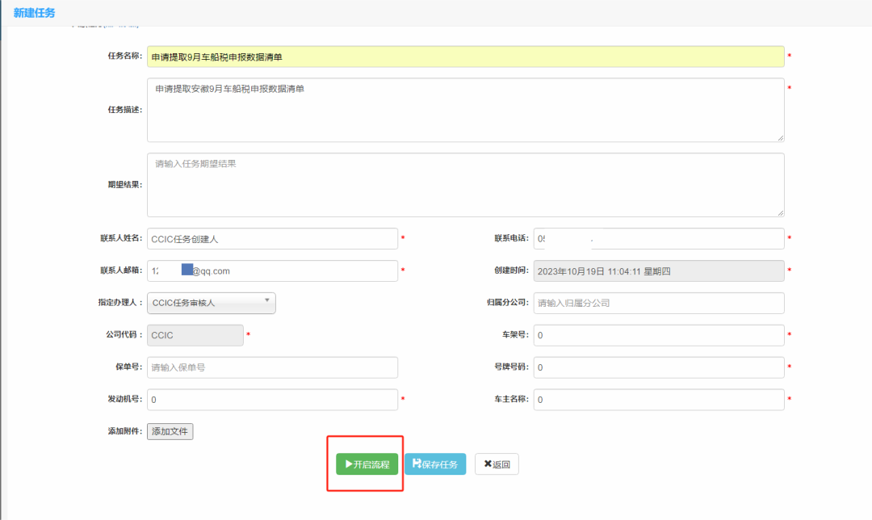Focus the 保单号 input field
Screen dimensions: 872x520
(x=272, y=367)
